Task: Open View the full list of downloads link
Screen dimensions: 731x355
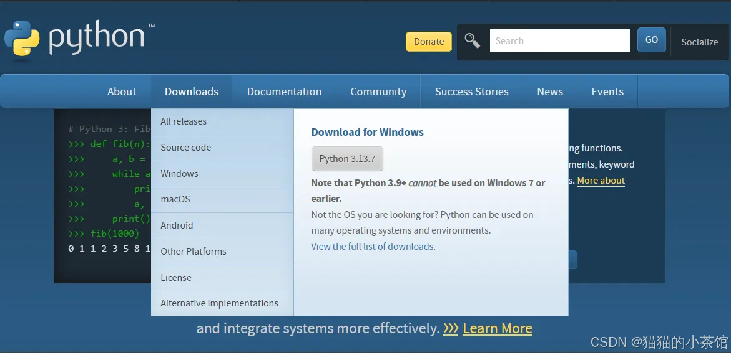Action: 373,247
